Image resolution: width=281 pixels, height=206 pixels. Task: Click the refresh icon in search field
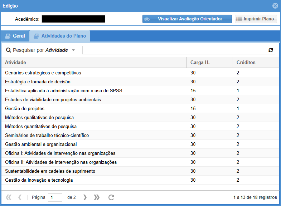coord(271,50)
